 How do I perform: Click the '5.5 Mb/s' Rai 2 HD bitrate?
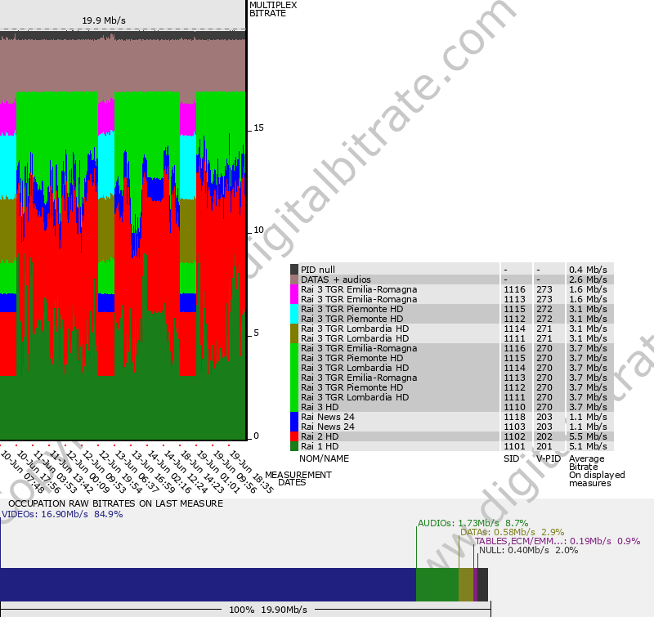(588, 436)
